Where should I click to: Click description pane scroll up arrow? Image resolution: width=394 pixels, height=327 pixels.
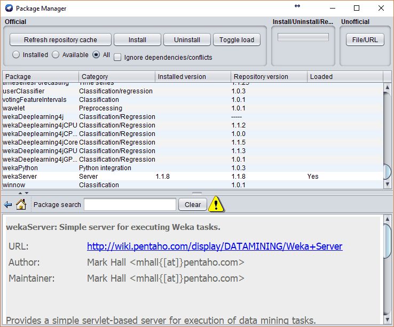[387, 219]
